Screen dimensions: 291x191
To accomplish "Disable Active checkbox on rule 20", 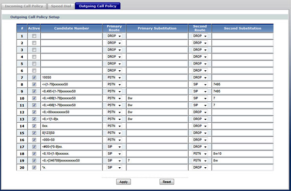I will coord(34,167).
